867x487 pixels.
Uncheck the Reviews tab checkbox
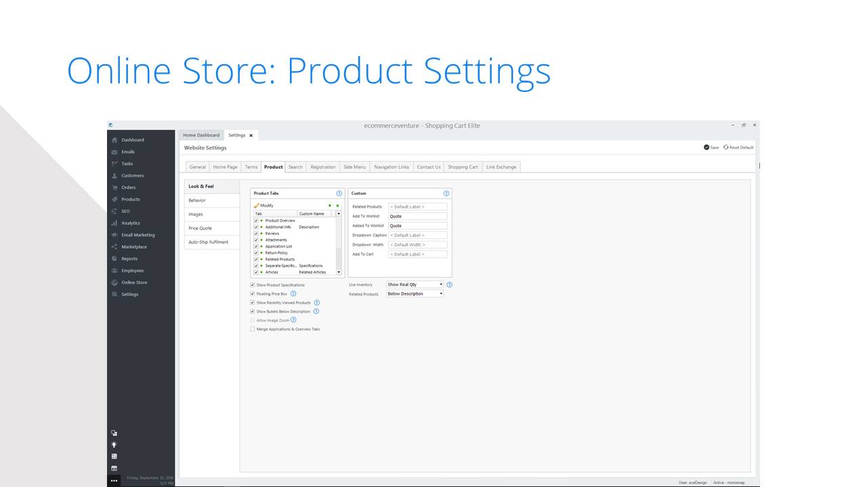(x=256, y=233)
